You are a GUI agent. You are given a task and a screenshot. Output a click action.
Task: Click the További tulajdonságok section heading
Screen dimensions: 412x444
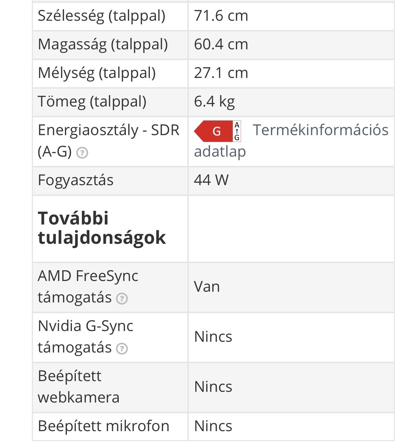point(102,228)
